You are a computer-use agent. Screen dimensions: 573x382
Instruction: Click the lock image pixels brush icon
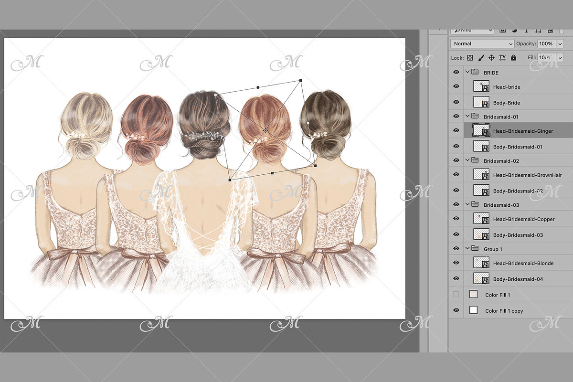click(481, 58)
